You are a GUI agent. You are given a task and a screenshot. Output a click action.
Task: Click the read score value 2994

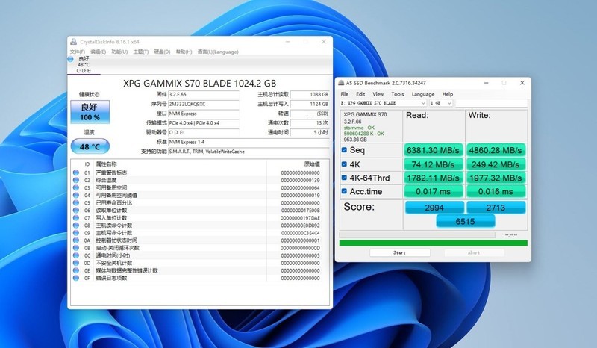tap(434, 208)
